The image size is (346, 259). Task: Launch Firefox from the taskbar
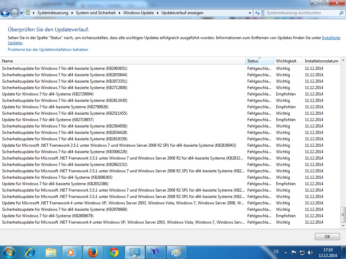pos(93,252)
